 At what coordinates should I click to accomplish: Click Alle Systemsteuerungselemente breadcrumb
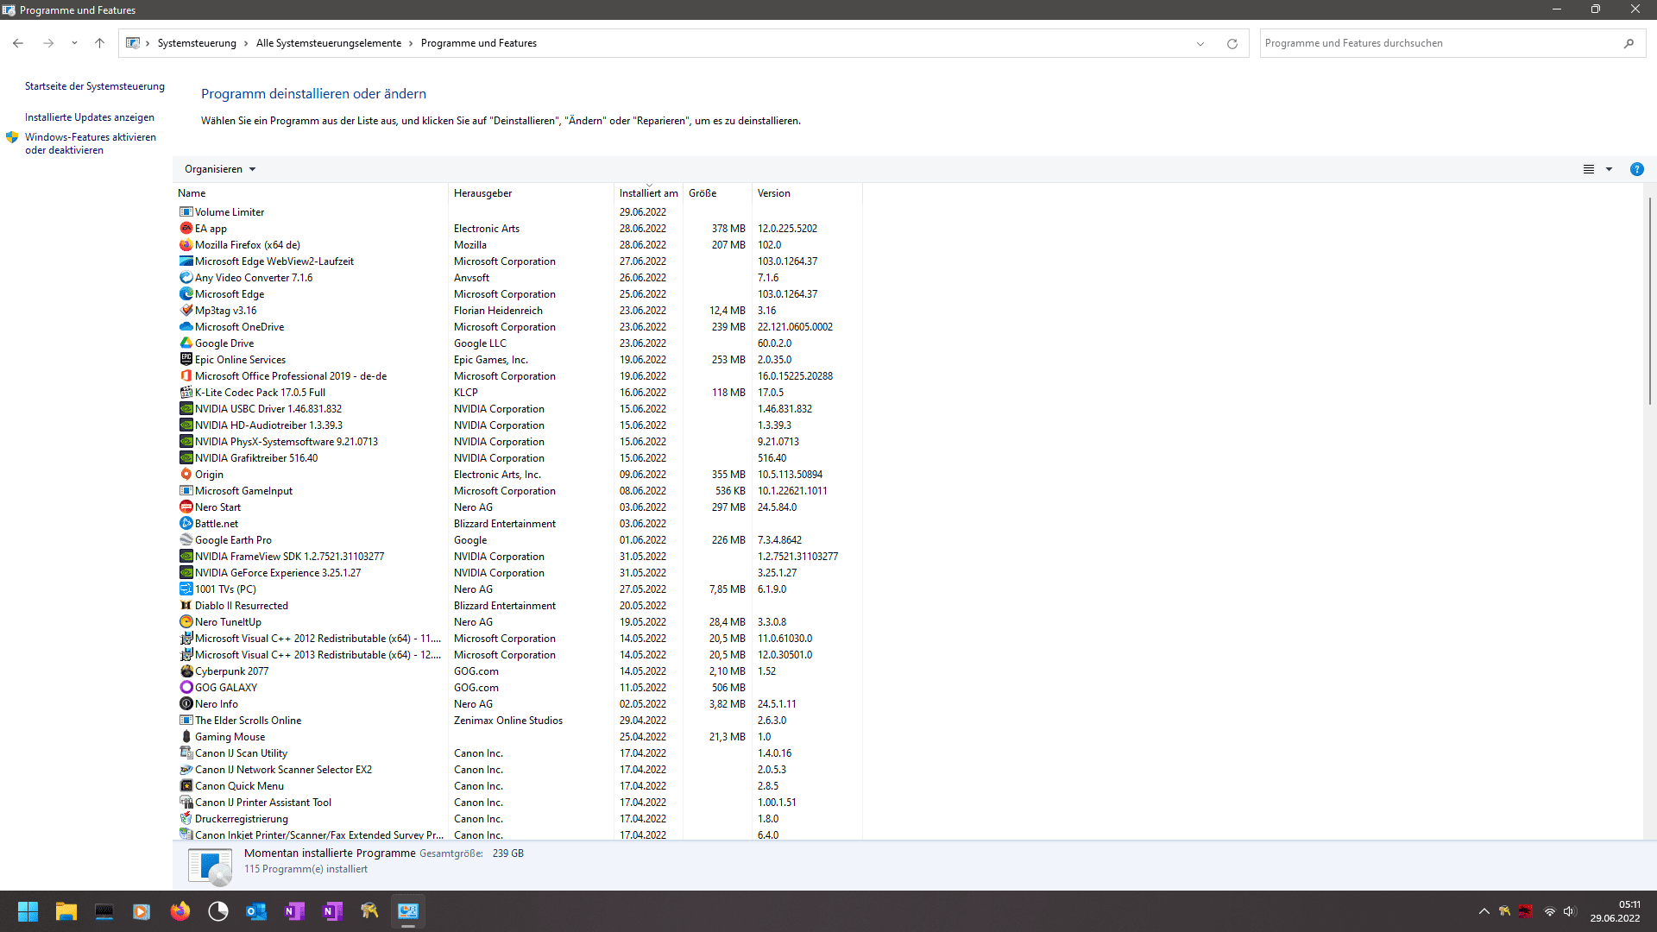pos(329,43)
